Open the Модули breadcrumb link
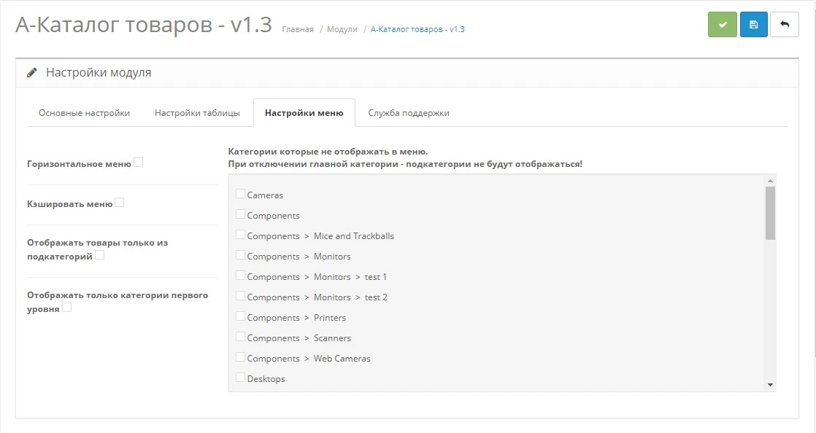This screenshot has width=816, height=433. coord(342,30)
